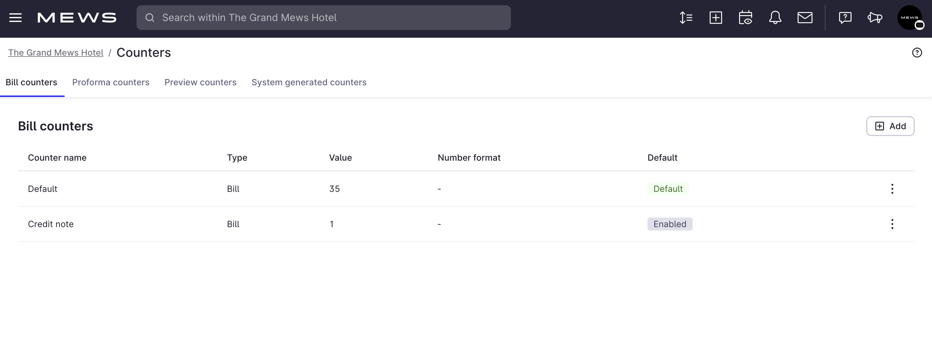Click the Mews logo
932x364 pixels.
pyautogui.click(x=77, y=18)
